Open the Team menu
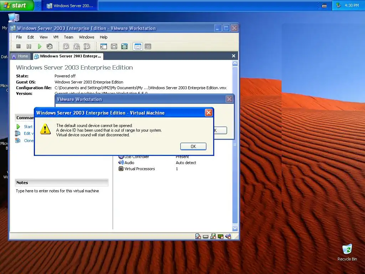Viewport: 365px width, 274px height. coord(68,37)
